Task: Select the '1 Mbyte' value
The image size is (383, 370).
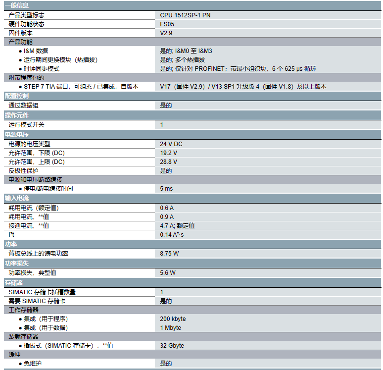Action: pyautogui.click(x=171, y=328)
